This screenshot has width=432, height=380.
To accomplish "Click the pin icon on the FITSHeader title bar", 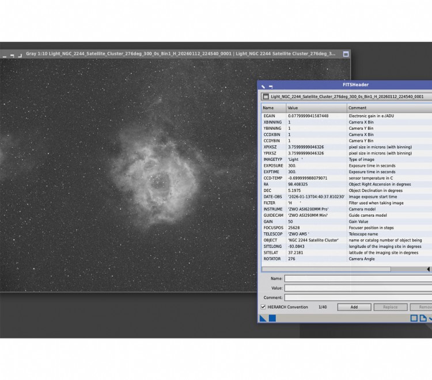I will click(x=263, y=86).
